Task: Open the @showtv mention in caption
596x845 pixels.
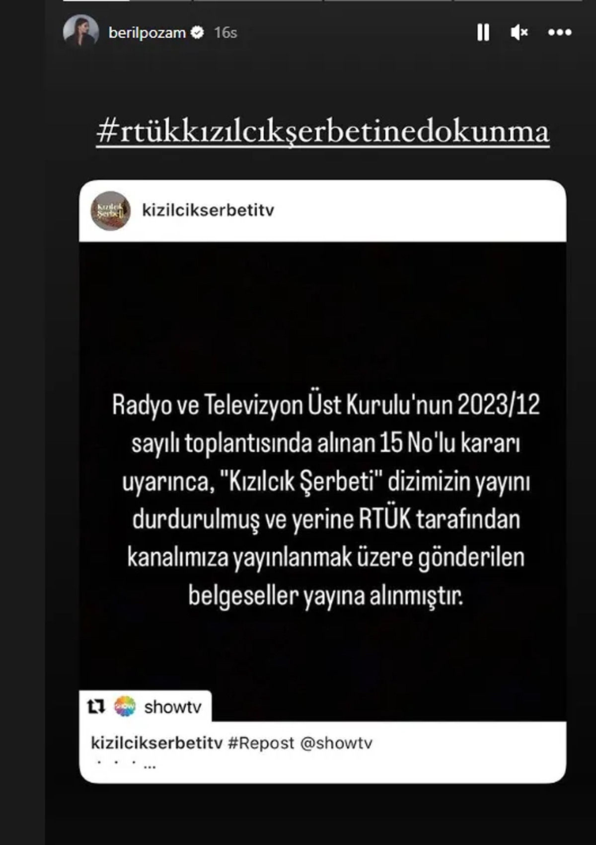Action: click(x=336, y=743)
